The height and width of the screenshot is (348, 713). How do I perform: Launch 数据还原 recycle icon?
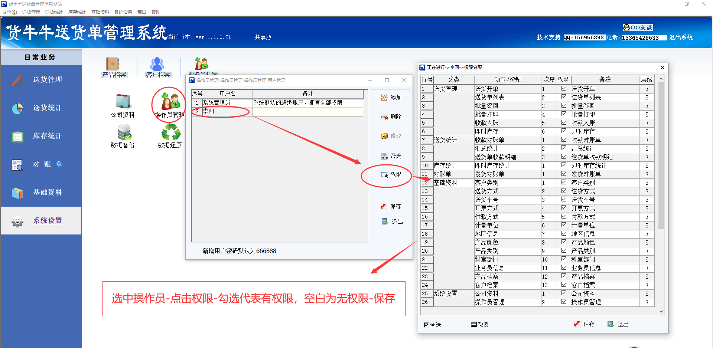(170, 136)
